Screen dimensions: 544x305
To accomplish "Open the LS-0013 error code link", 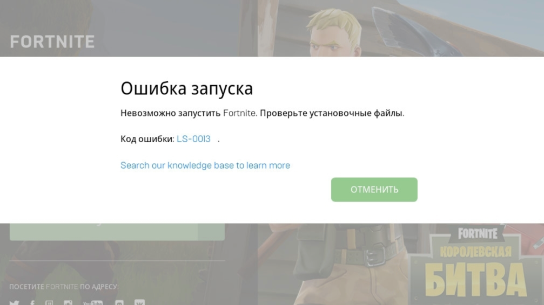I will pyautogui.click(x=193, y=139).
